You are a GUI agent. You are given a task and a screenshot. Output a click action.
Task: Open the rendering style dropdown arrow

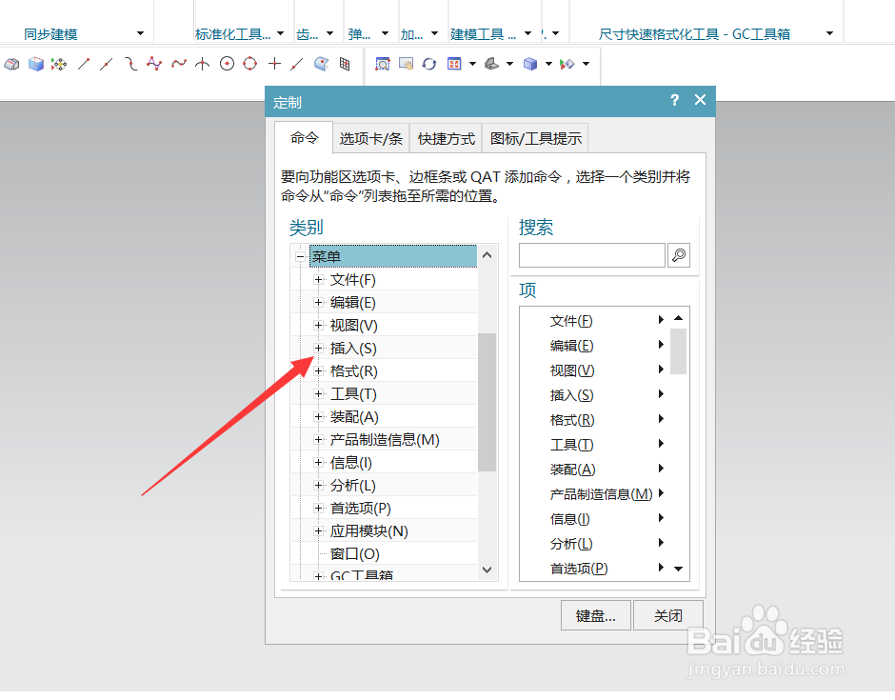(547, 64)
